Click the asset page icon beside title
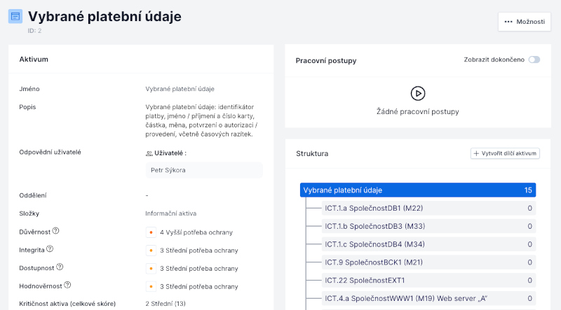Image resolution: width=561 pixels, height=310 pixels. pos(15,16)
